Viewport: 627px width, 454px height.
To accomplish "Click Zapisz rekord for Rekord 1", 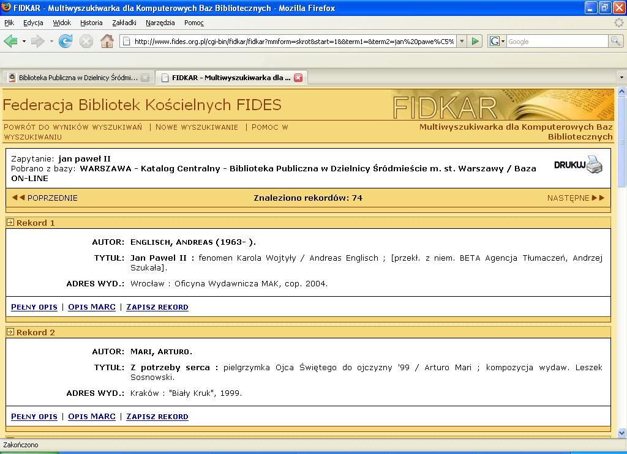I will point(157,307).
